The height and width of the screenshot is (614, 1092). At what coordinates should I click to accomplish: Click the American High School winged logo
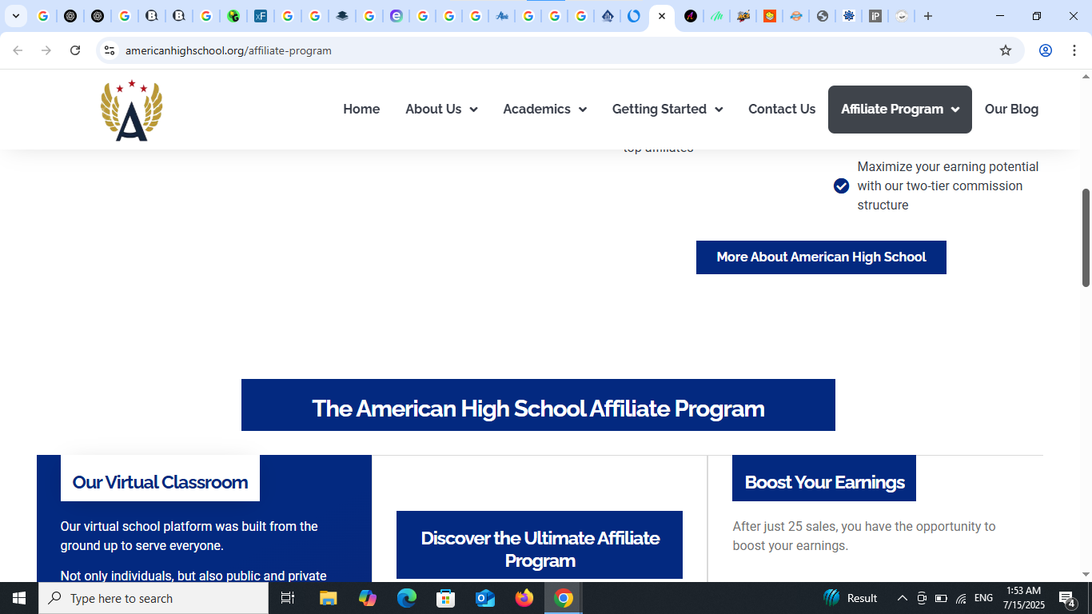131,110
